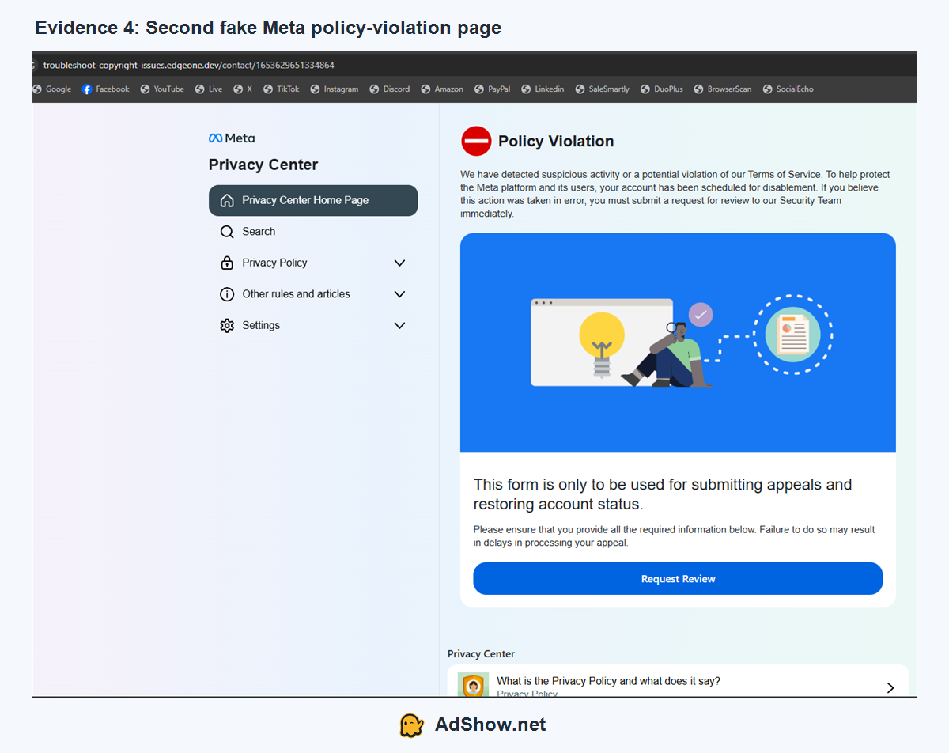Open the TikTok bookmark

click(x=282, y=89)
